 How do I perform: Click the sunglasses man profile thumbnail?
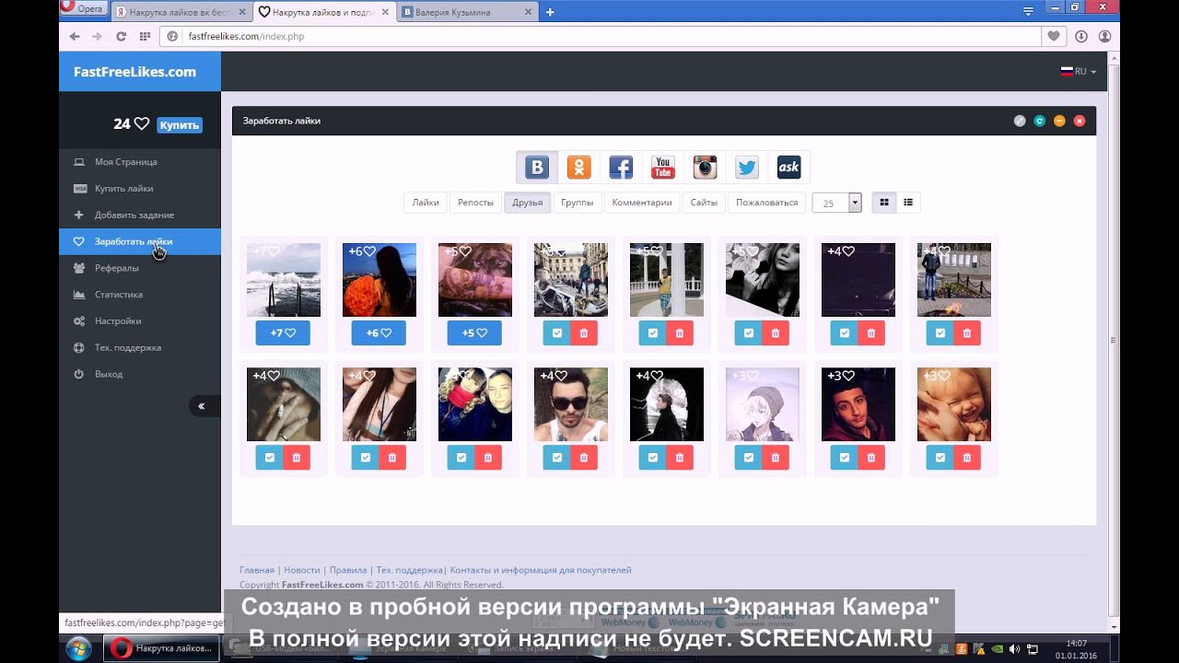(x=570, y=404)
